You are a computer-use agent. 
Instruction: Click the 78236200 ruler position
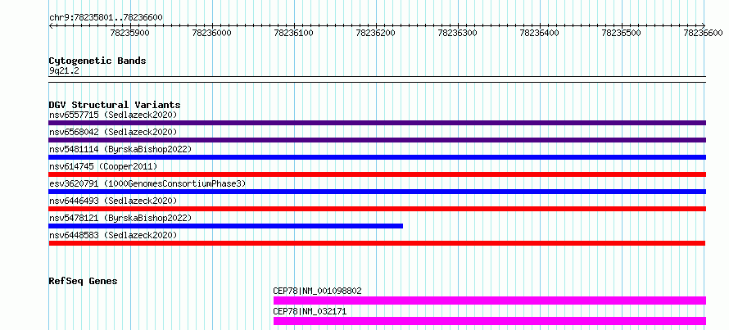pos(376,33)
